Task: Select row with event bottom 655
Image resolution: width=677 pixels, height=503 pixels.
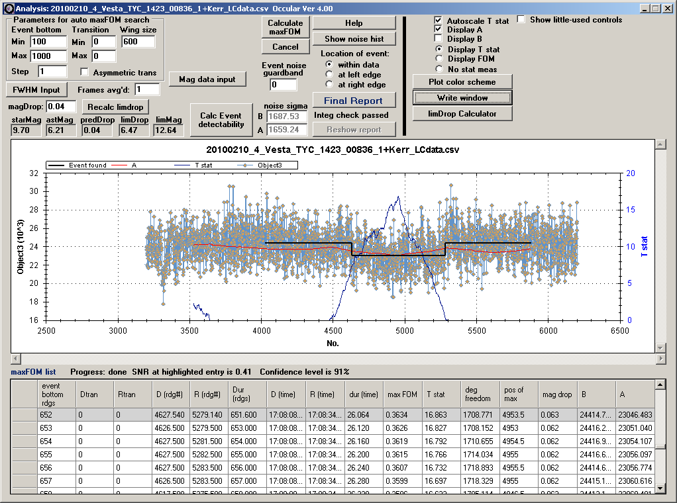Action: pos(333,454)
